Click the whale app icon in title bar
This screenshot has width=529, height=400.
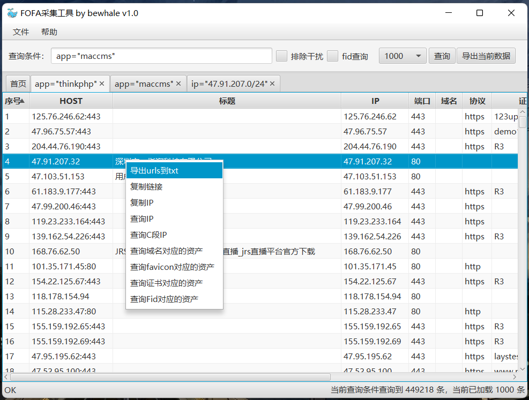pyautogui.click(x=13, y=12)
